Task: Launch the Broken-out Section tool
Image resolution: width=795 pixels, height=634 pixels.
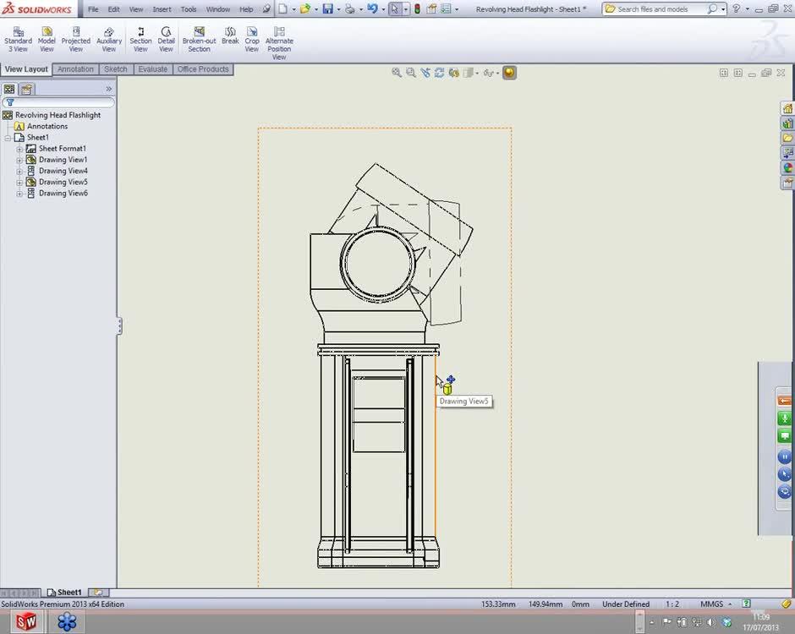Action: click(x=200, y=38)
